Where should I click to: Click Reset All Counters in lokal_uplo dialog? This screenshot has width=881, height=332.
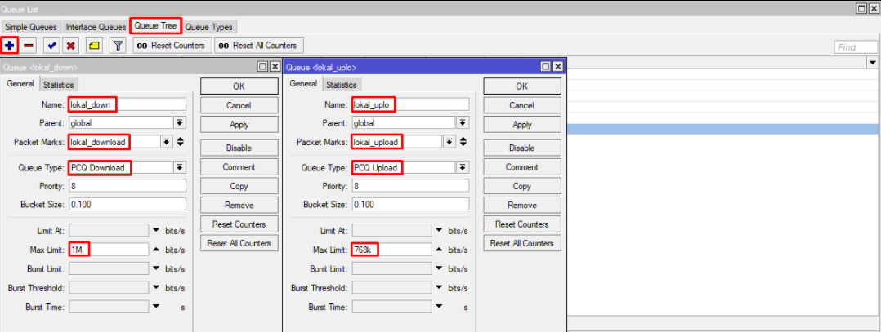point(522,243)
